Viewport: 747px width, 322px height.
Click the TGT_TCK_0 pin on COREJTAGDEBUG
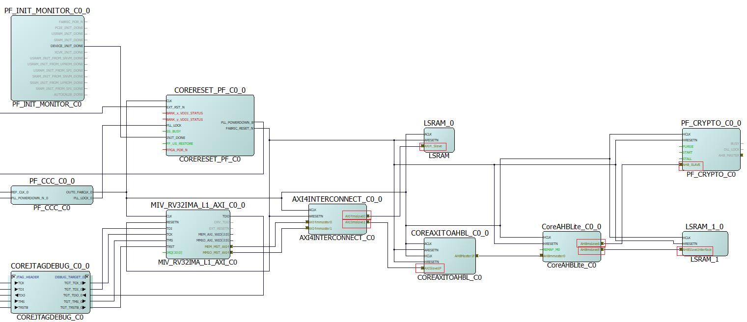pos(75,283)
